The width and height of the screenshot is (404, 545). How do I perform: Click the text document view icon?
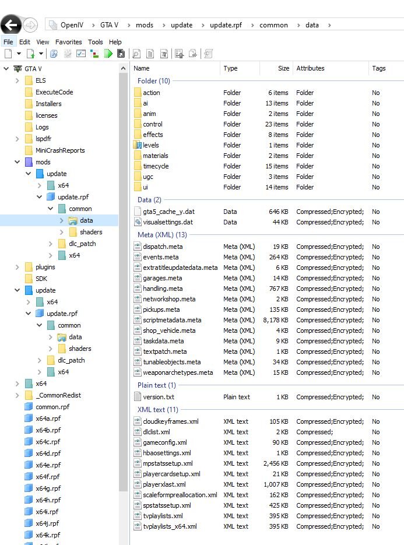150,54
